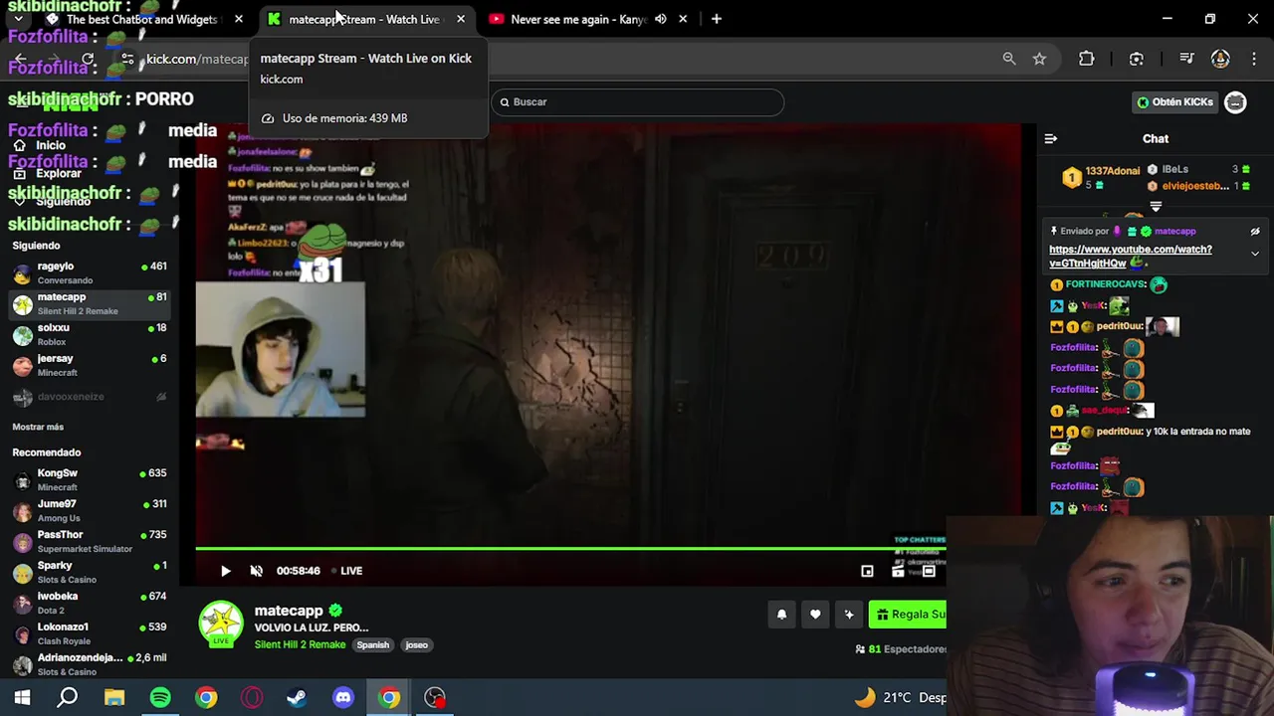Open the Silent Hill 2 Remake category link
Viewport: 1274px width, 716px height.
[300, 645]
